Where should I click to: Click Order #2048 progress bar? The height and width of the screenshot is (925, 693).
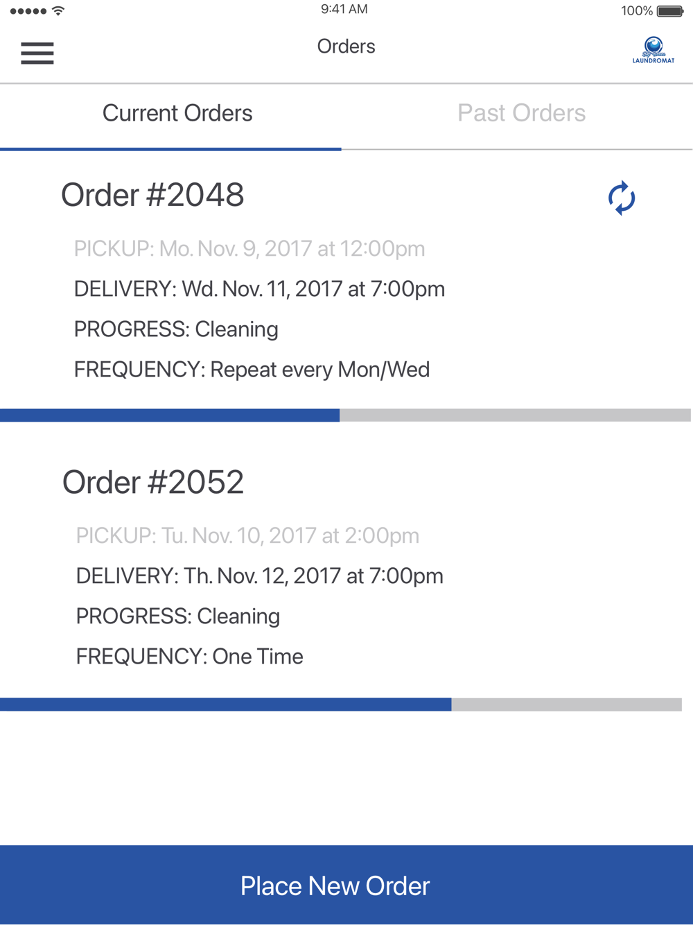coord(345,415)
